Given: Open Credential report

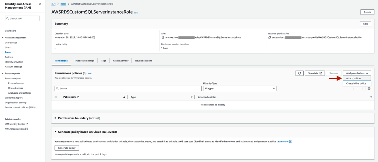Looking at the screenshot, I should click(14, 98).
